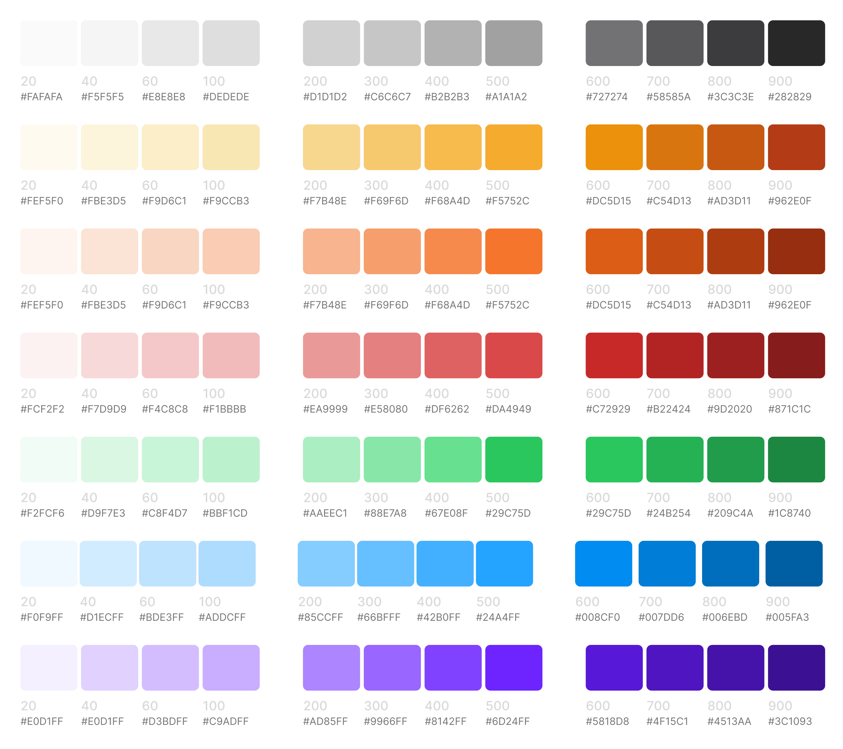Click the hex code #EA9999
Screen dimensions: 843x749
click(x=325, y=409)
